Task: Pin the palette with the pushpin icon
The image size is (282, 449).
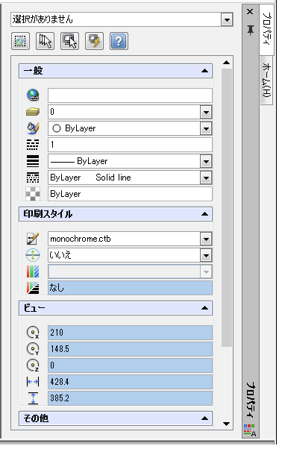Action: (x=250, y=30)
